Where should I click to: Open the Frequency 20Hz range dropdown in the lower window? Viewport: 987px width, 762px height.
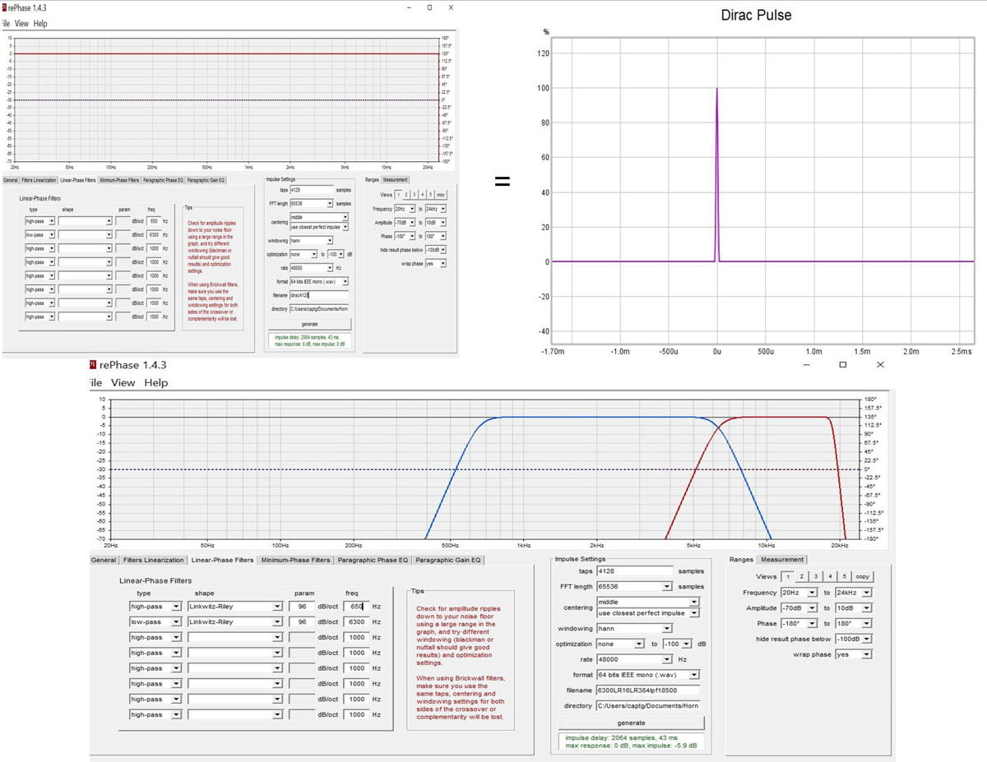click(x=799, y=593)
